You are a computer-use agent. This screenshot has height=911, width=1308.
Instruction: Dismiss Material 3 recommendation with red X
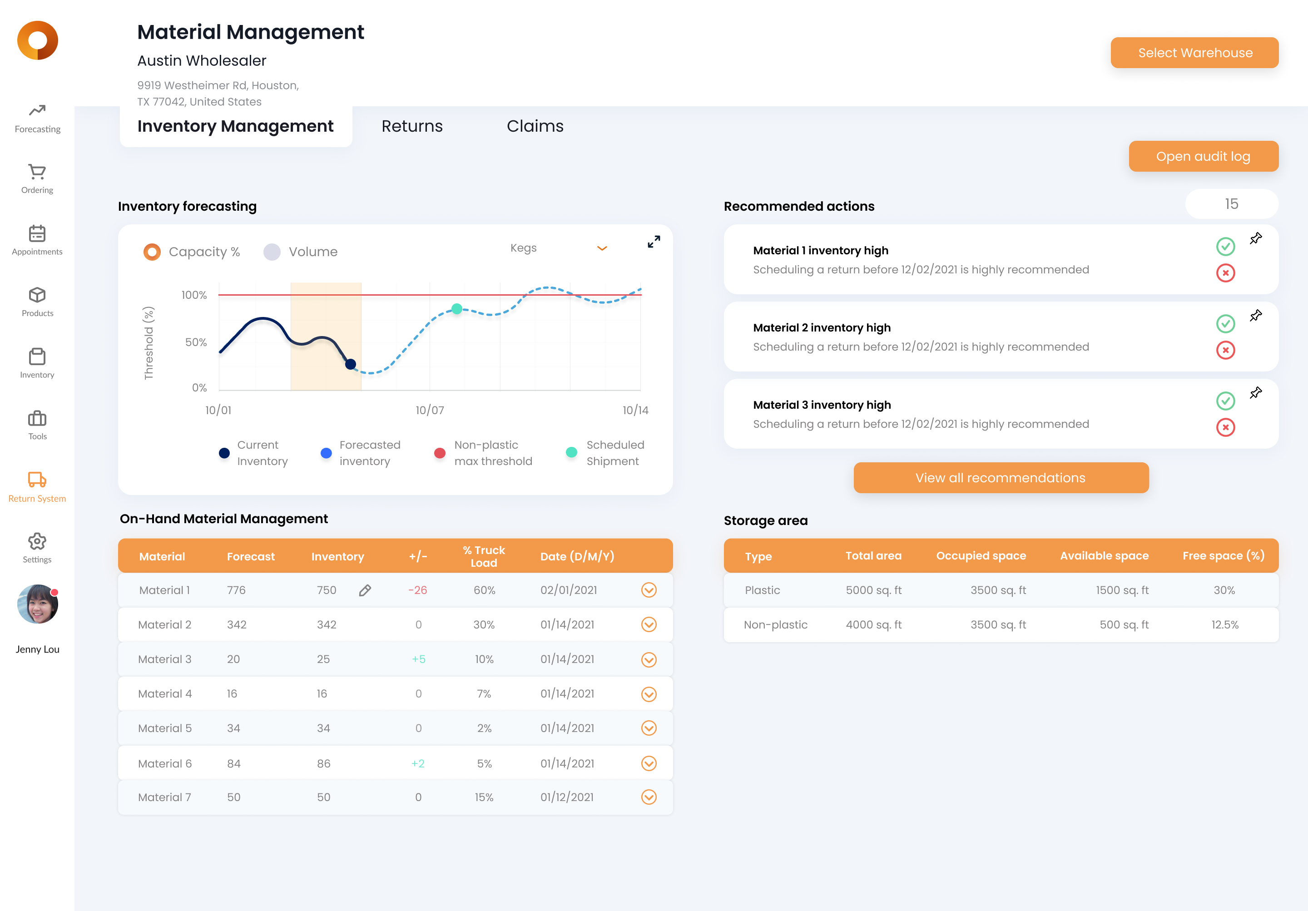pos(1226,427)
